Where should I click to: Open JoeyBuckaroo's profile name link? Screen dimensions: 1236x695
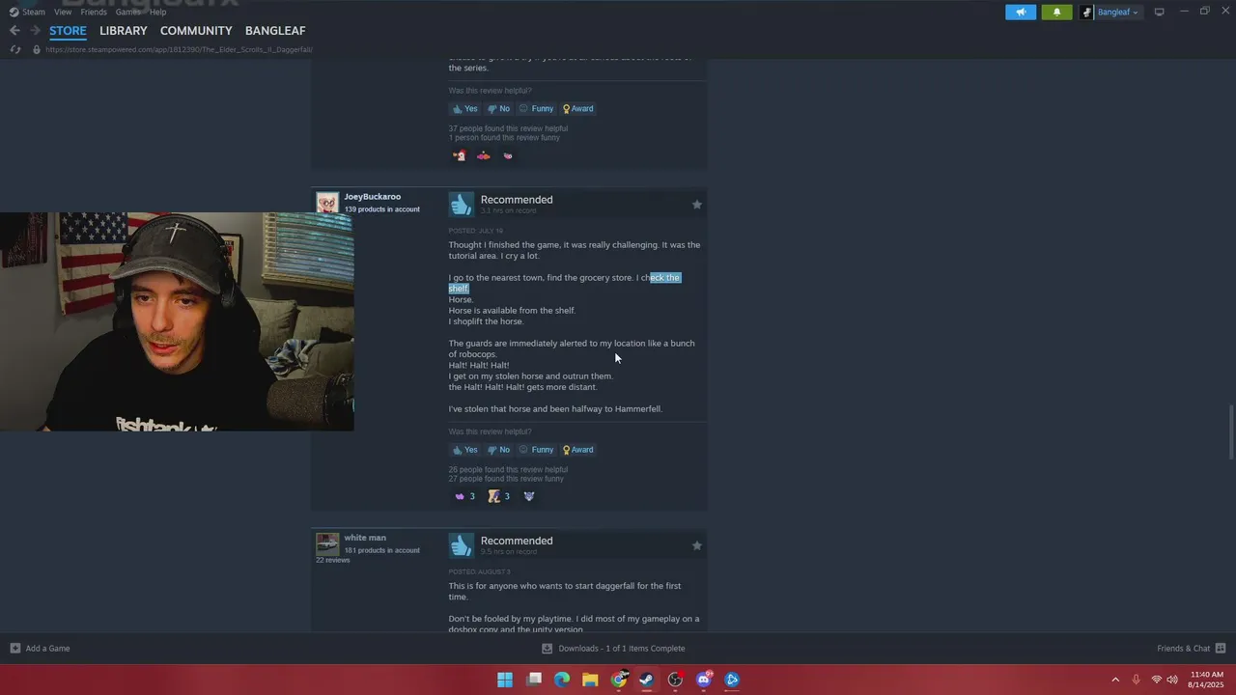pyautogui.click(x=373, y=197)
